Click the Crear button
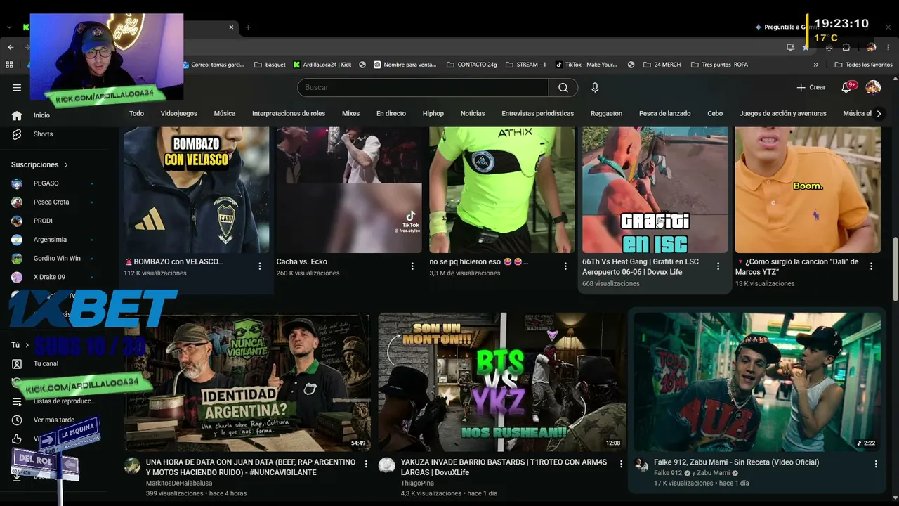Screen dimensions: 899x506 pos(811,87)
